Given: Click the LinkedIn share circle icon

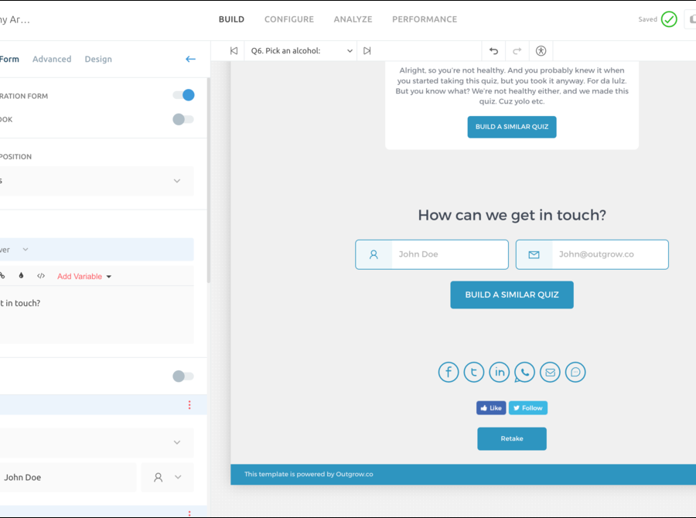Looking at the screenshot, I should tap(500, 372).
